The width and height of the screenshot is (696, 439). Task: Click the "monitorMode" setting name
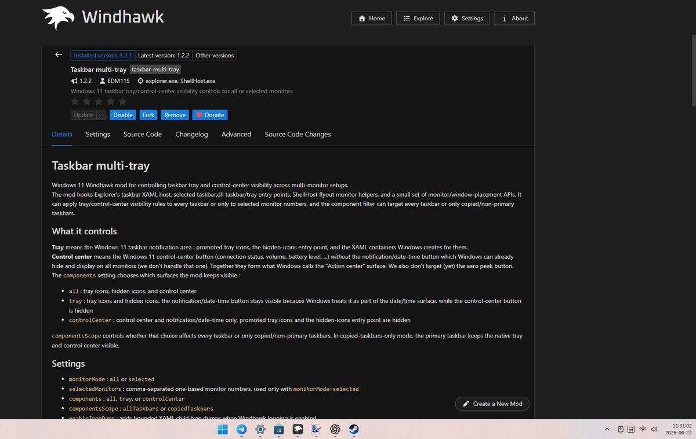87,379
